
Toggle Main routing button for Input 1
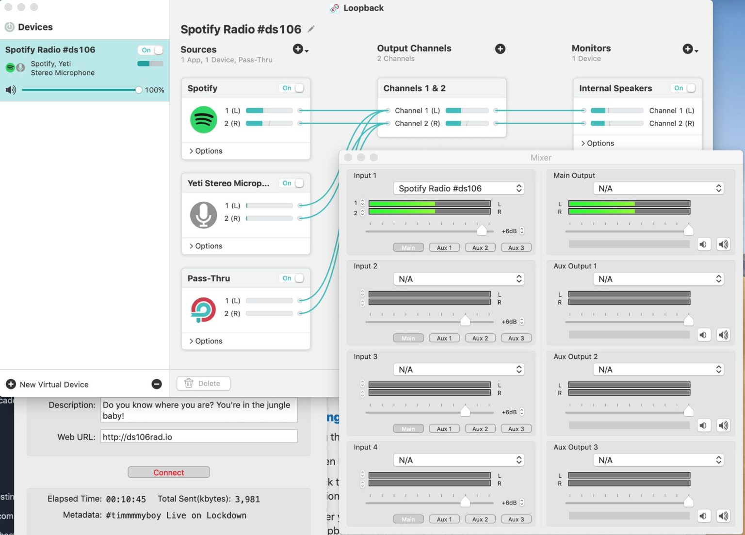pos(408,247)
